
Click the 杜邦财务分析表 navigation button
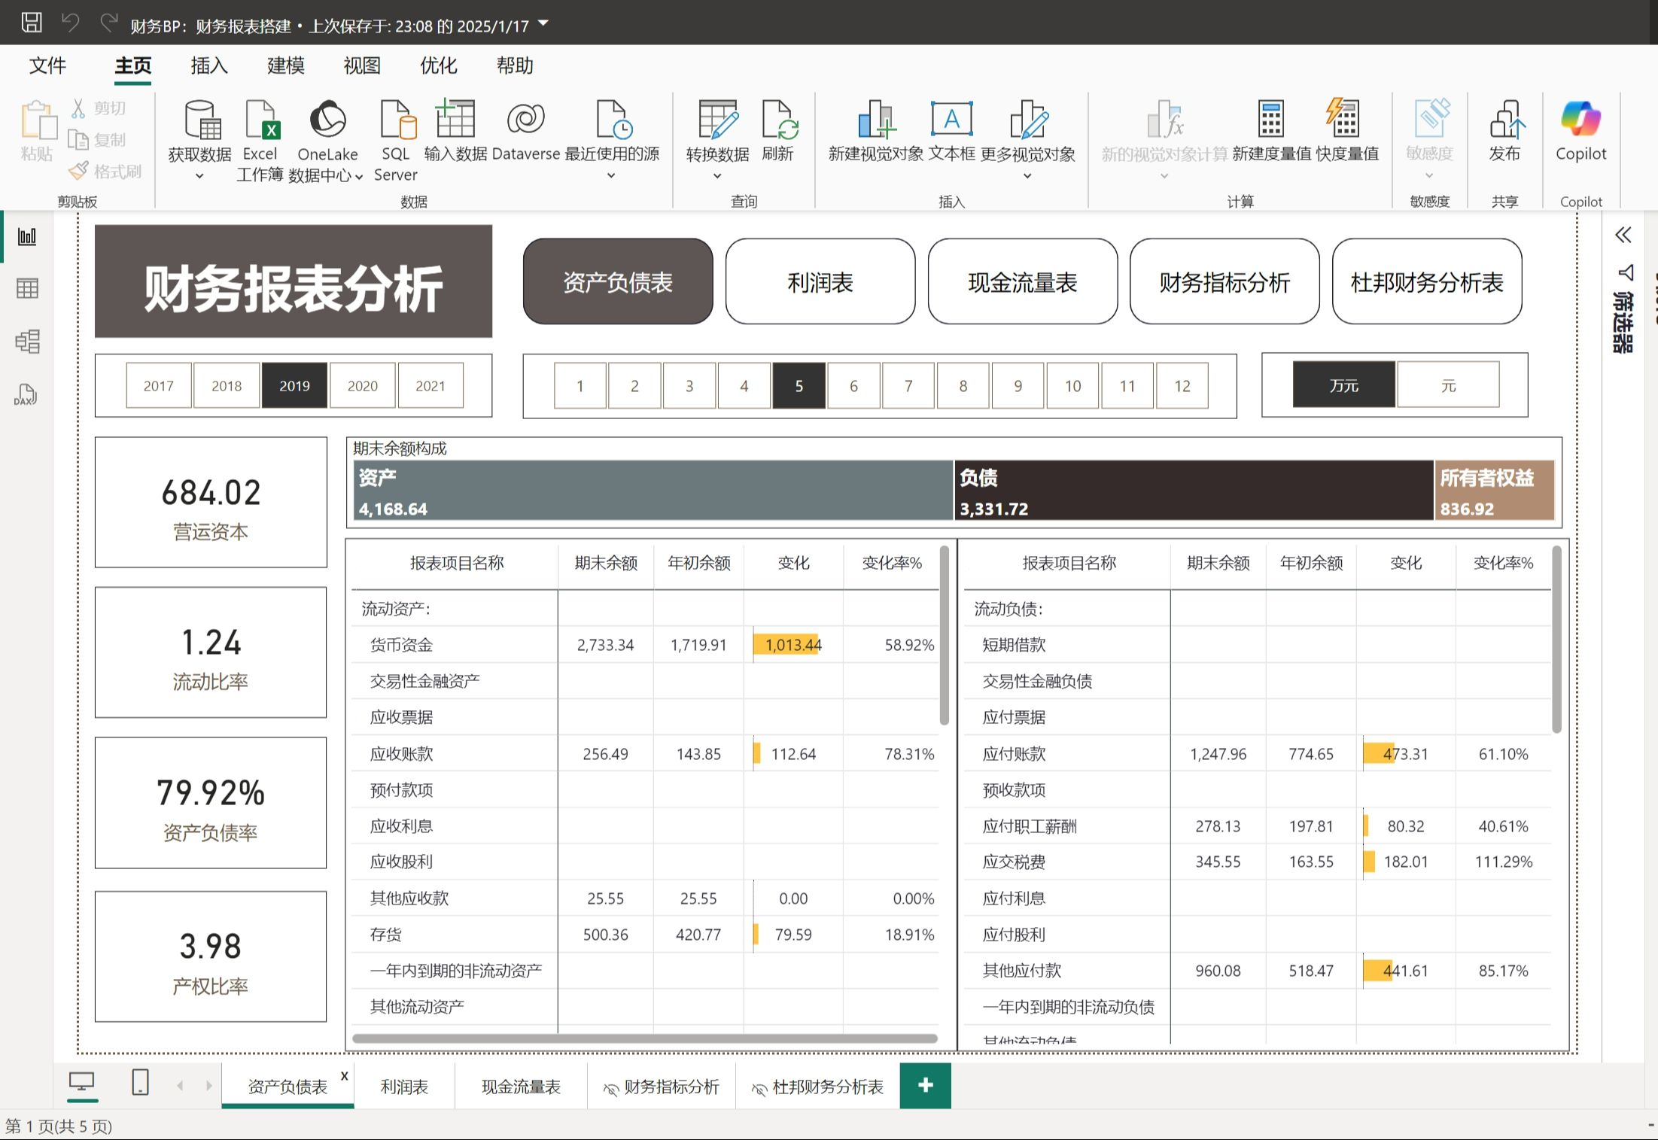(1426, 281)
